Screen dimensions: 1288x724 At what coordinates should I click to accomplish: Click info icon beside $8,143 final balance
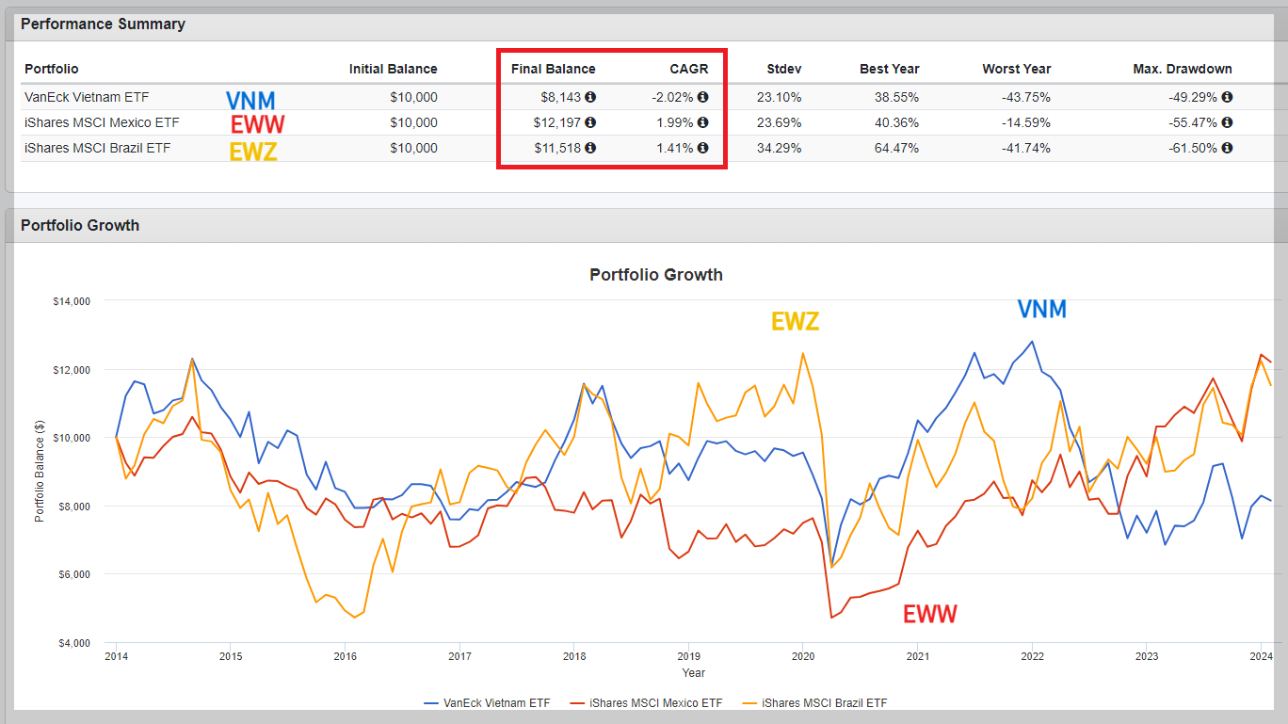(590, 97)
